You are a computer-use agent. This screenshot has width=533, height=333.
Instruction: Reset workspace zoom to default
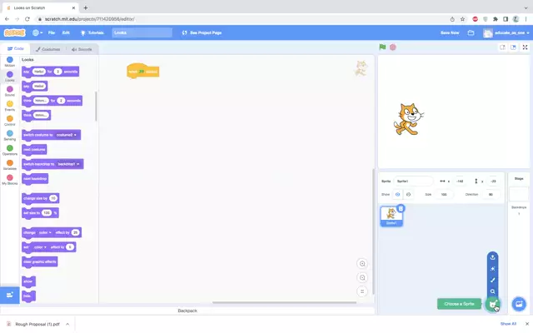pyautogui.click(x=362, y=291)
